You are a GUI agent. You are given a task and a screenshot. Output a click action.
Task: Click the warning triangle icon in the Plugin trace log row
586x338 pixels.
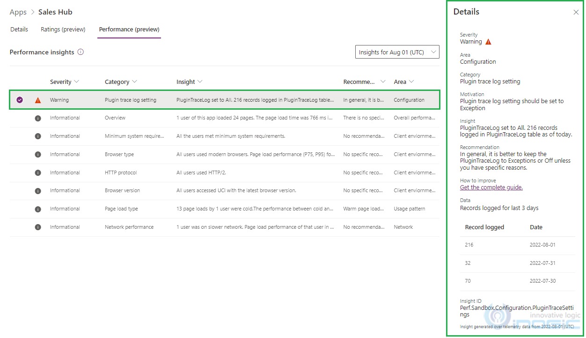pyautogui.click(x=38, y=100)
